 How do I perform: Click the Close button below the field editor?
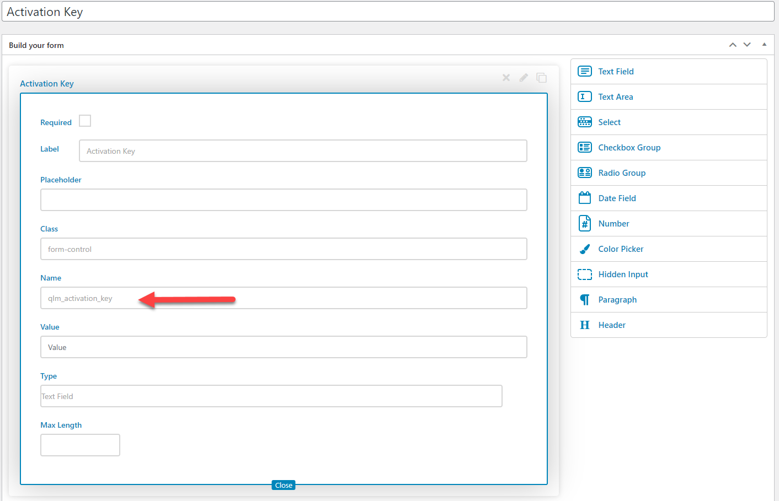[x=284, y=485]
